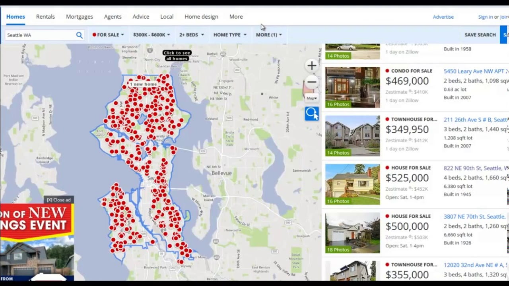Click the Bainbridge Island label on map
Viewport: 509px width, 286px height.
[44, 160]
